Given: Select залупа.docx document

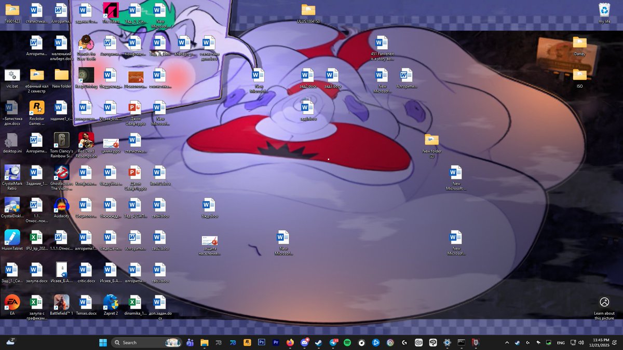Looking at the screenshot, I should click(36, 273).
